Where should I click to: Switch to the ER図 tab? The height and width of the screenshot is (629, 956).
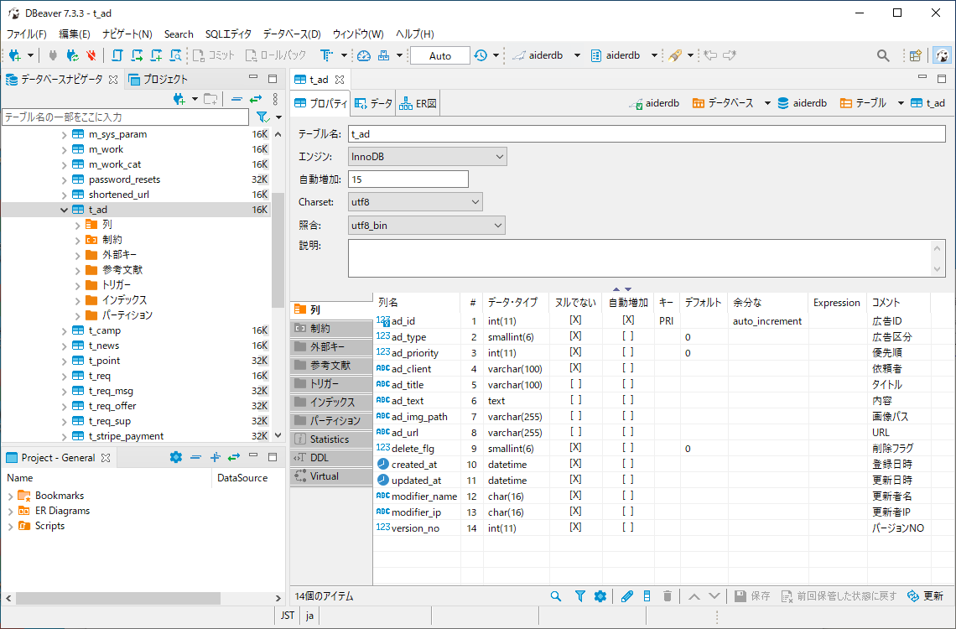coord(418,103)
